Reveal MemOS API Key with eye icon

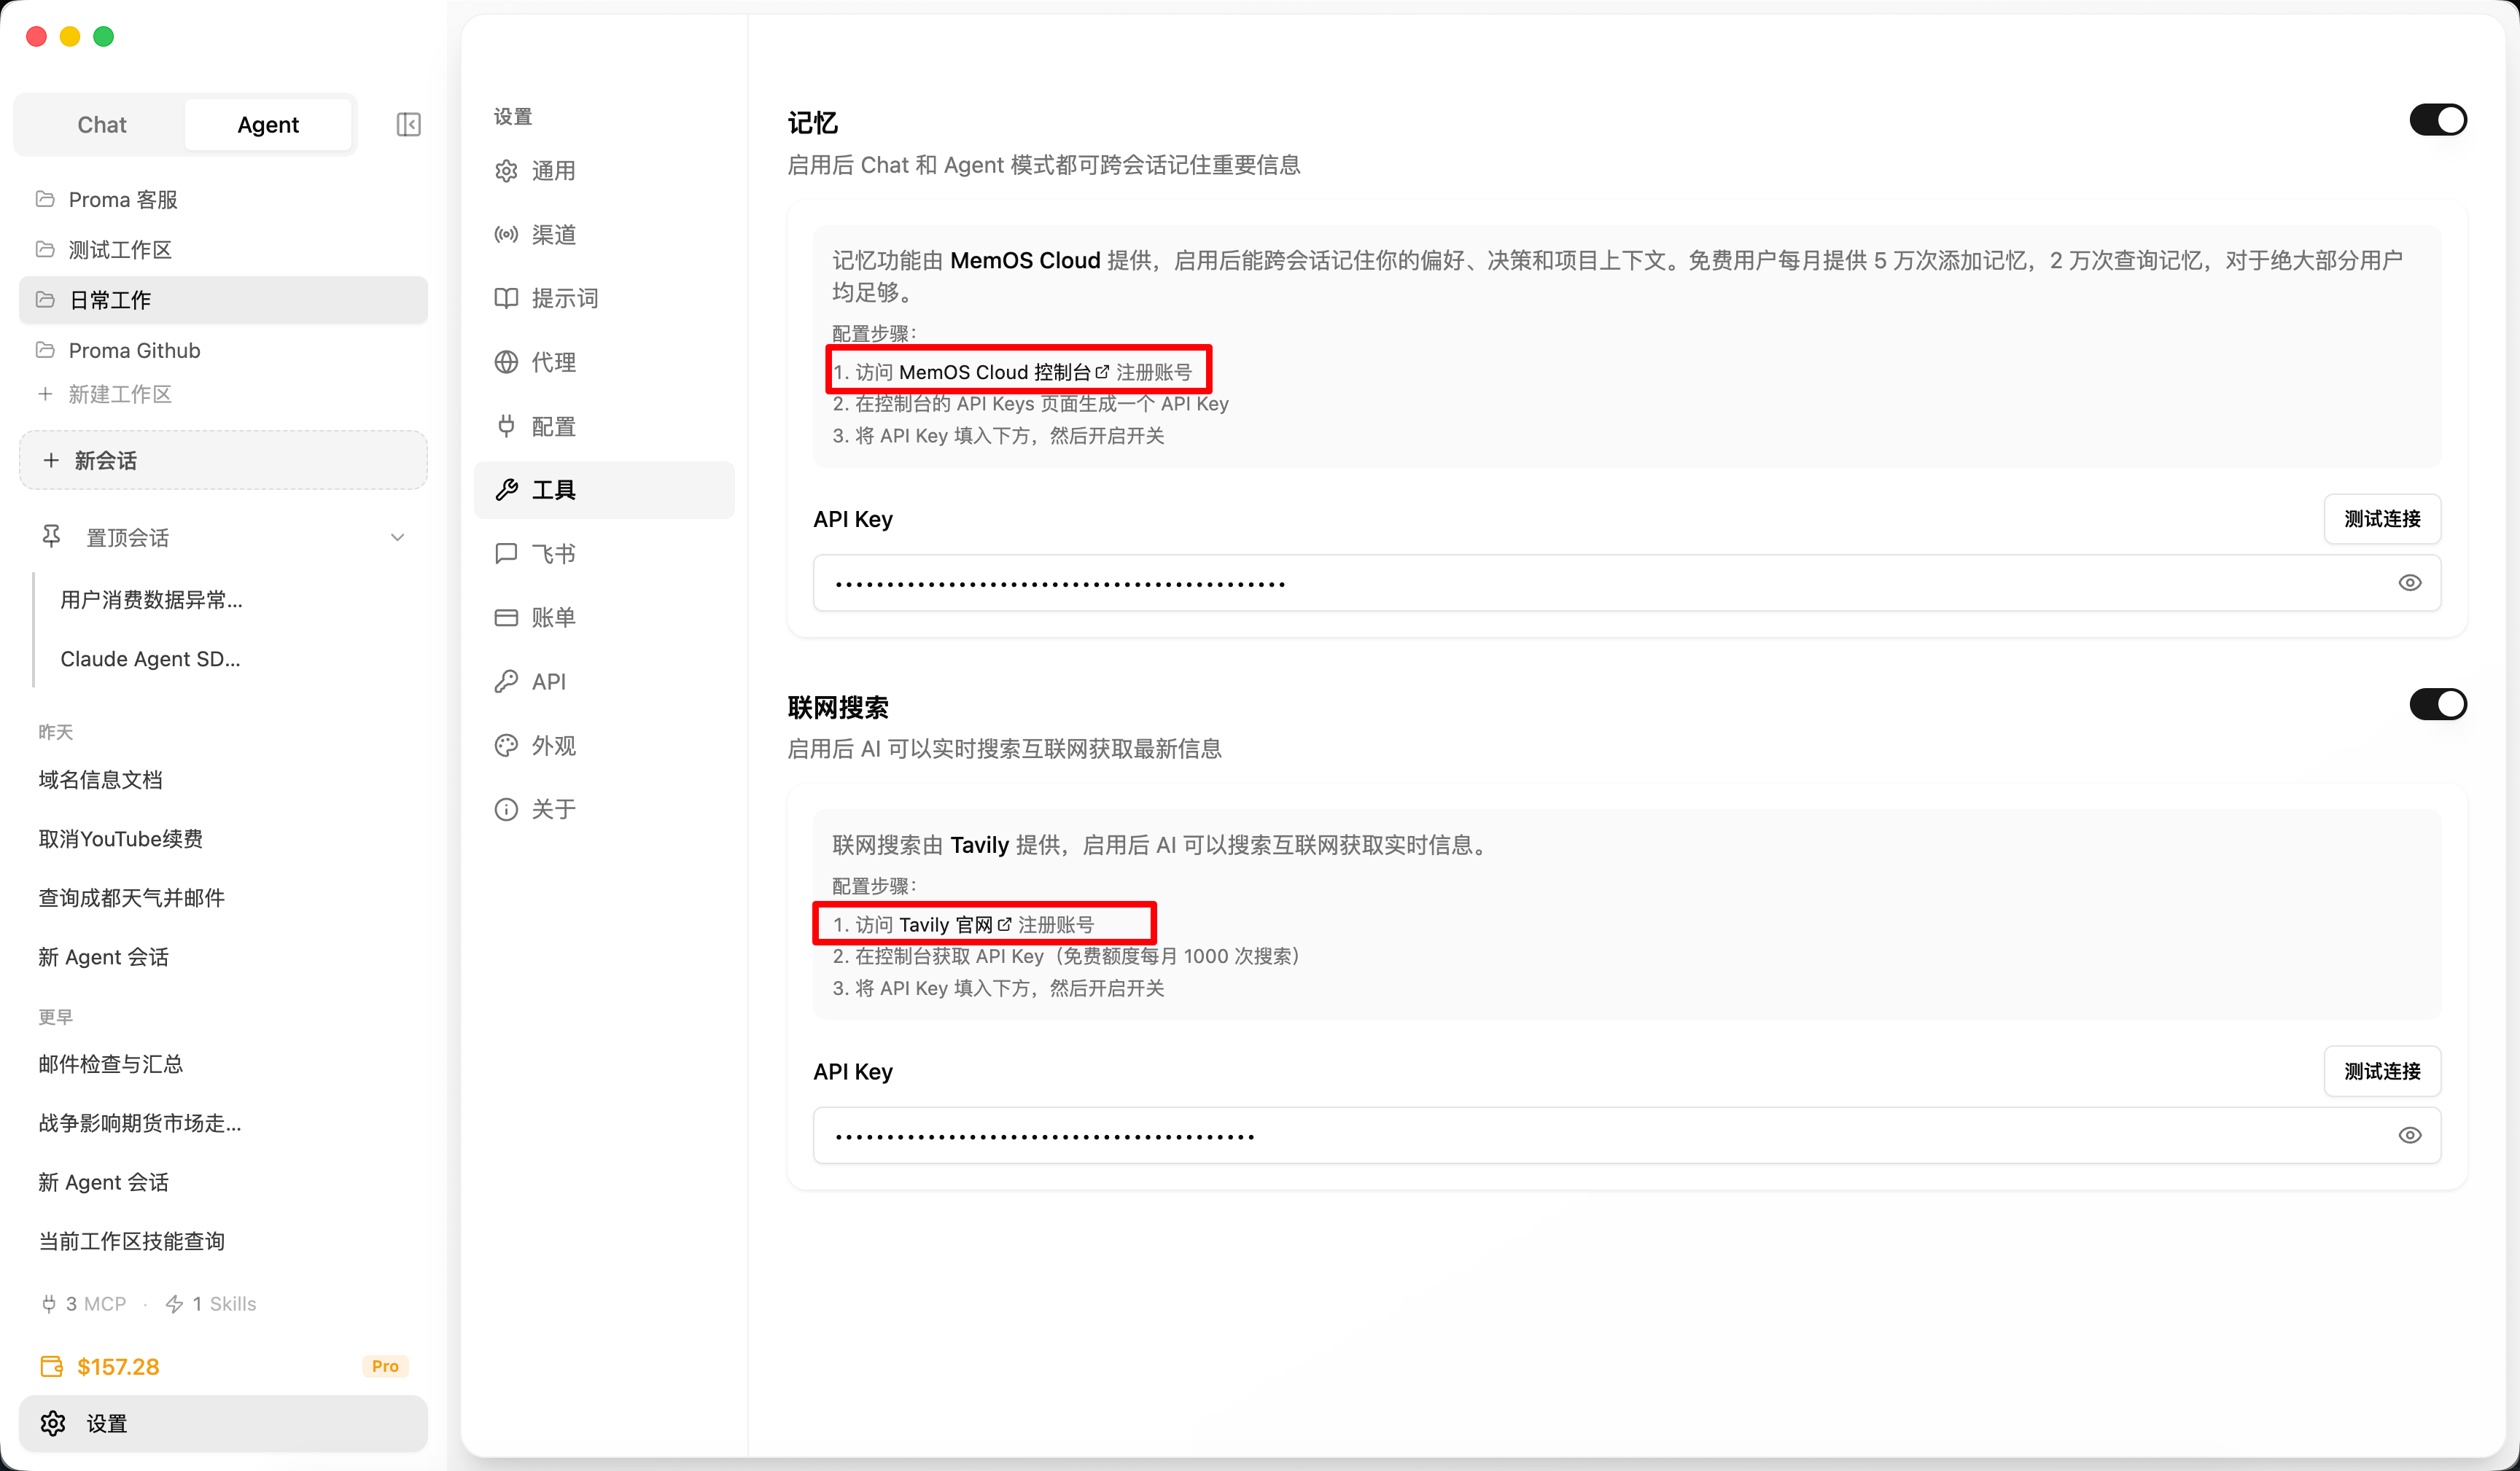2409,583
